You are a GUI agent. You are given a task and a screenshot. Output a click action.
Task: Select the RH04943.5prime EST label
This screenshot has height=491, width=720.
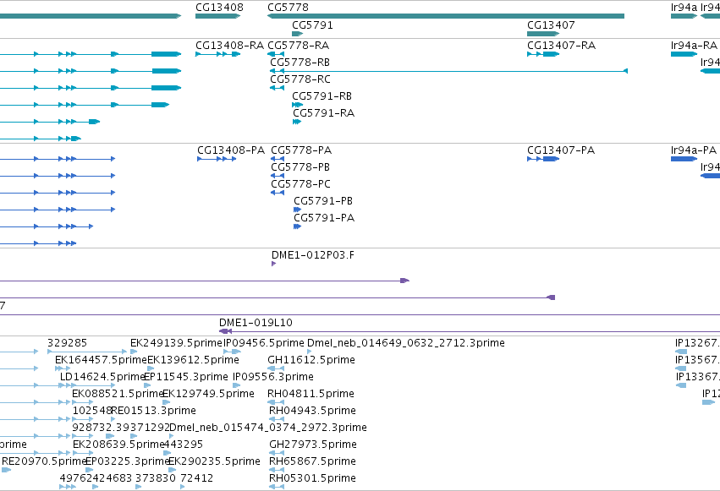coord(312,411)
